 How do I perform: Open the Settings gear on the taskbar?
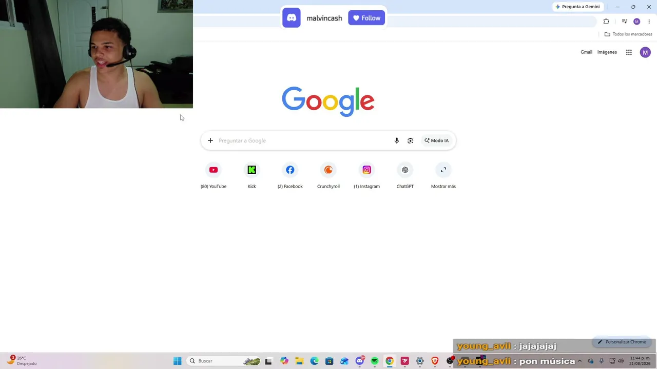[420, 361]
